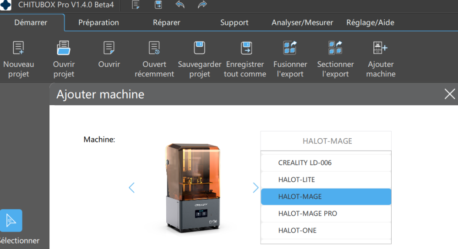Screen dimensions: 458x249
Task: Pick HALOT-MAGE PRO in the list
Action: [326, 213]
